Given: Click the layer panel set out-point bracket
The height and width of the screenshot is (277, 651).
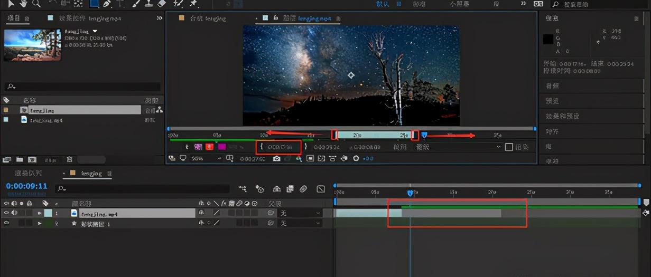Looking at the screenshot, I should (305, 147).
